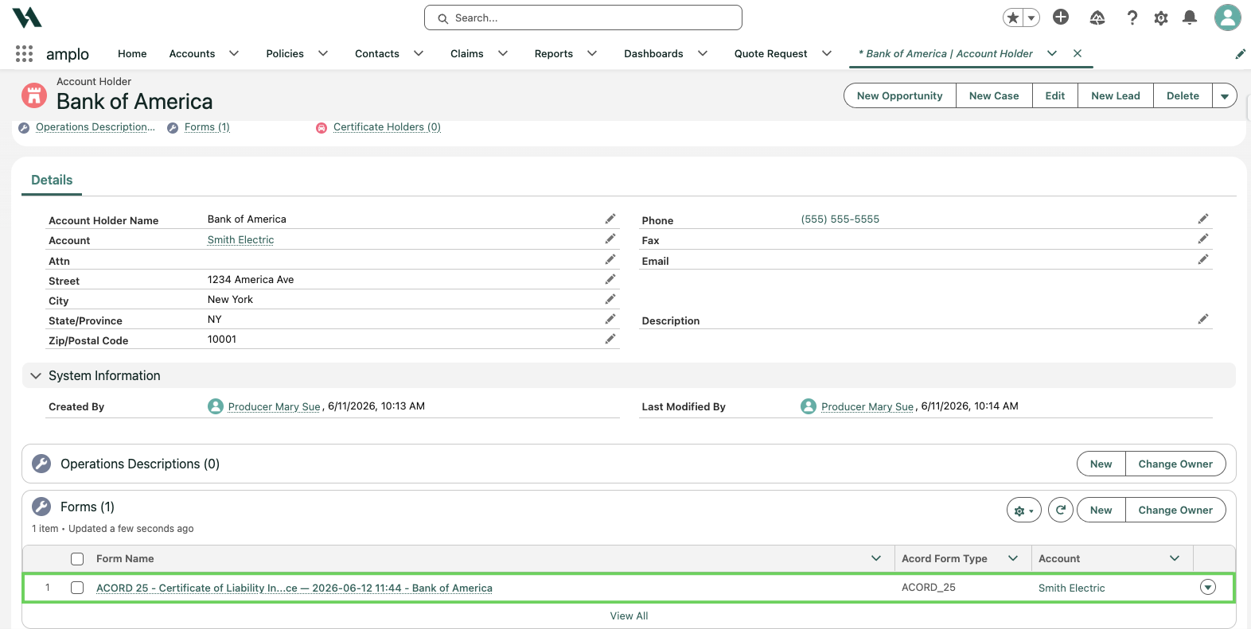1251x629 pixels.
Task: Edit the Fax field pencil
Action: pos(1203,239)
